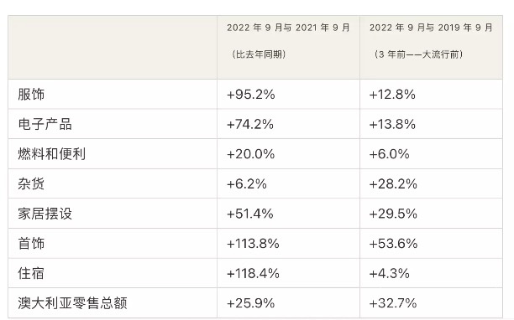Click the 杂货 row label
This screenshot has height=320, width=514.
point(31,183)
